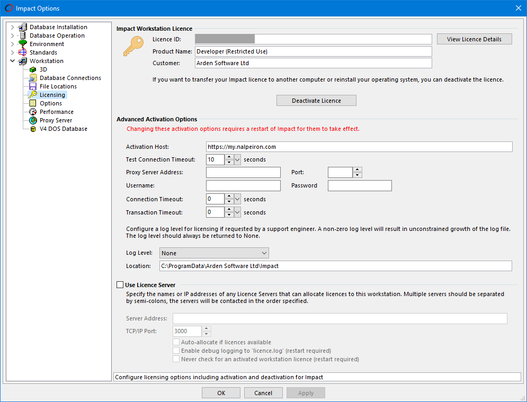Open Transaction Timeout dropdown arrow
The width and height of the screenshot is (527, 402).
[x=237, y=212]
